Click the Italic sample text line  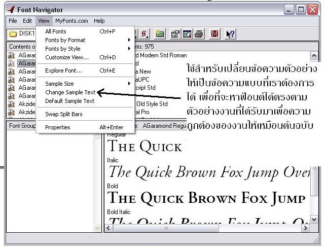click(209, 172)
